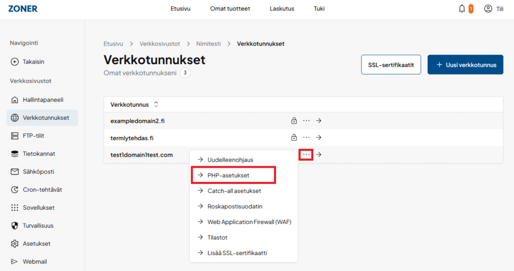Screen dimensions: 514x271
Task: Click the arrow next to exampledomain2.fi
Action: (318, 121)
